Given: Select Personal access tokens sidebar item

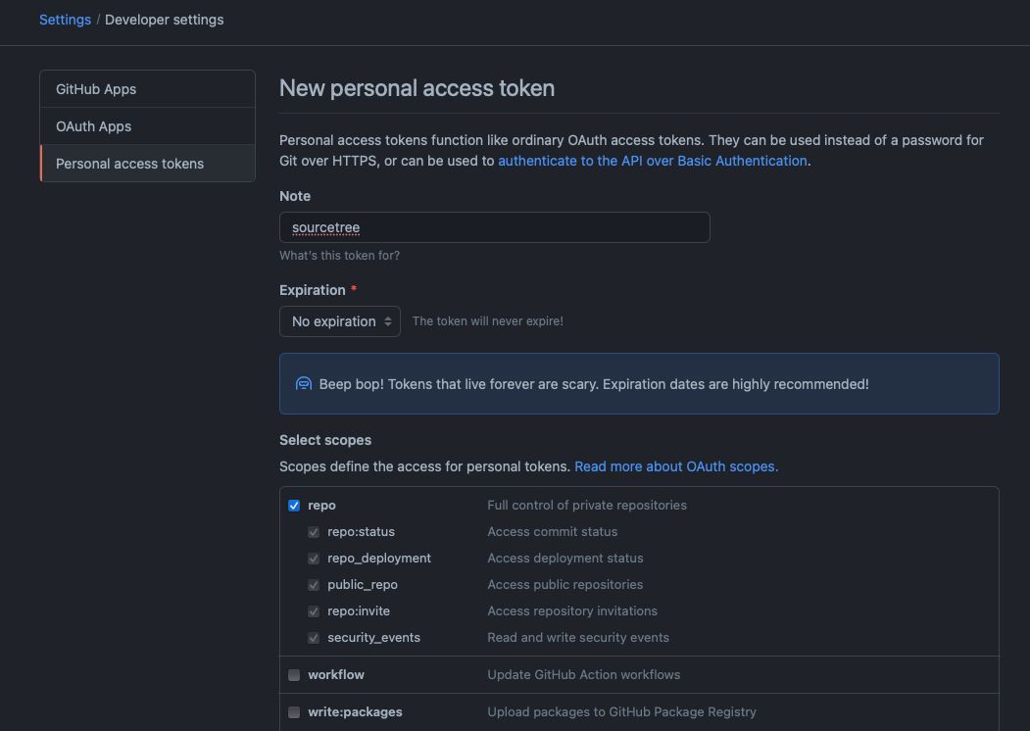Looking at the screenshot, I should (x=147, y=164).
